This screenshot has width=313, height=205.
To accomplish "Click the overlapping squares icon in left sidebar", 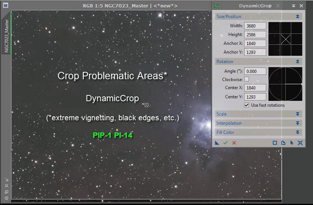I will point(7,192).
